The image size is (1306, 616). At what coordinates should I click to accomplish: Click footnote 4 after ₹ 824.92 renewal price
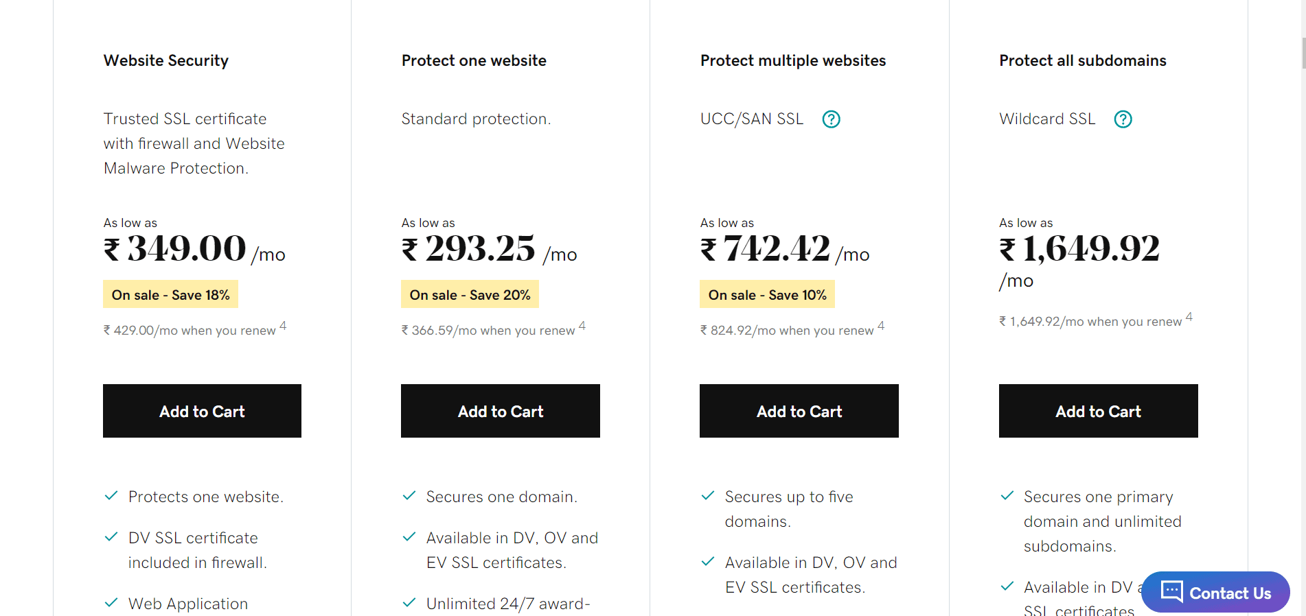tap(881, 326)
